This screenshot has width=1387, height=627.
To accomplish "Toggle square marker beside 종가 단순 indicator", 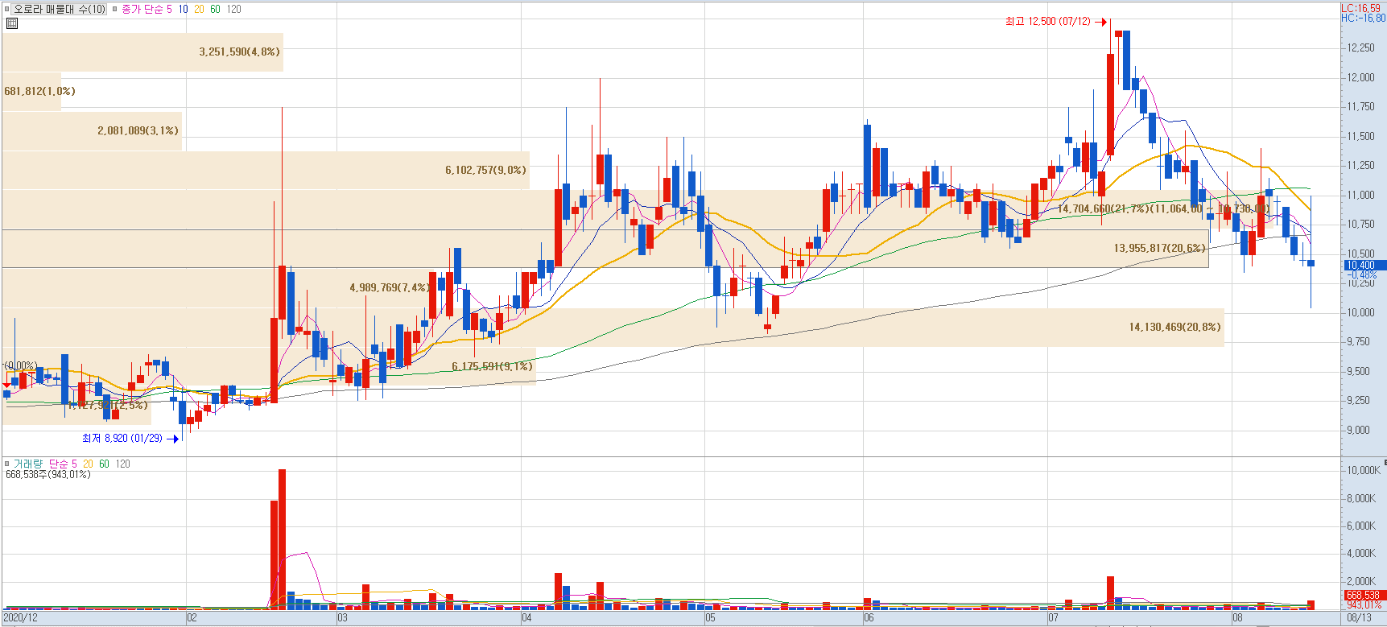I will [x=114, y=9].
